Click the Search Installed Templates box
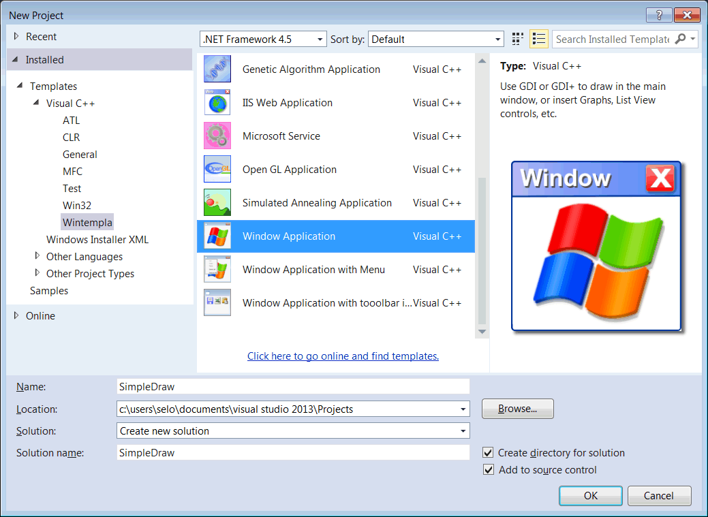 (613, 40)
